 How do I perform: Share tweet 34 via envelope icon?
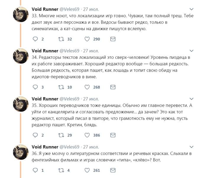click(113, 87)
